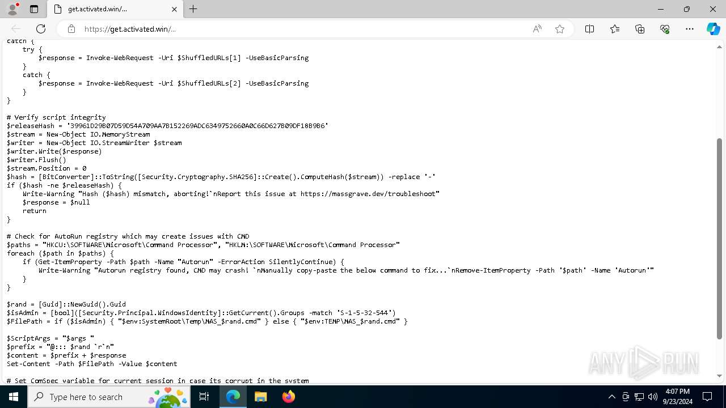Activate Read aloud icon in address bar
726x408 pixels.
537,29
